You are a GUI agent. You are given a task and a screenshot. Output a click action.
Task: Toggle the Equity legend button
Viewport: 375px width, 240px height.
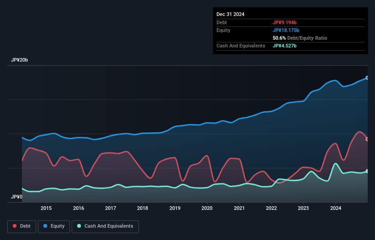(54, 226)
